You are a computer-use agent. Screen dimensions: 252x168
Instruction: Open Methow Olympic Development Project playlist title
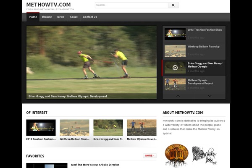click(200, 81)
